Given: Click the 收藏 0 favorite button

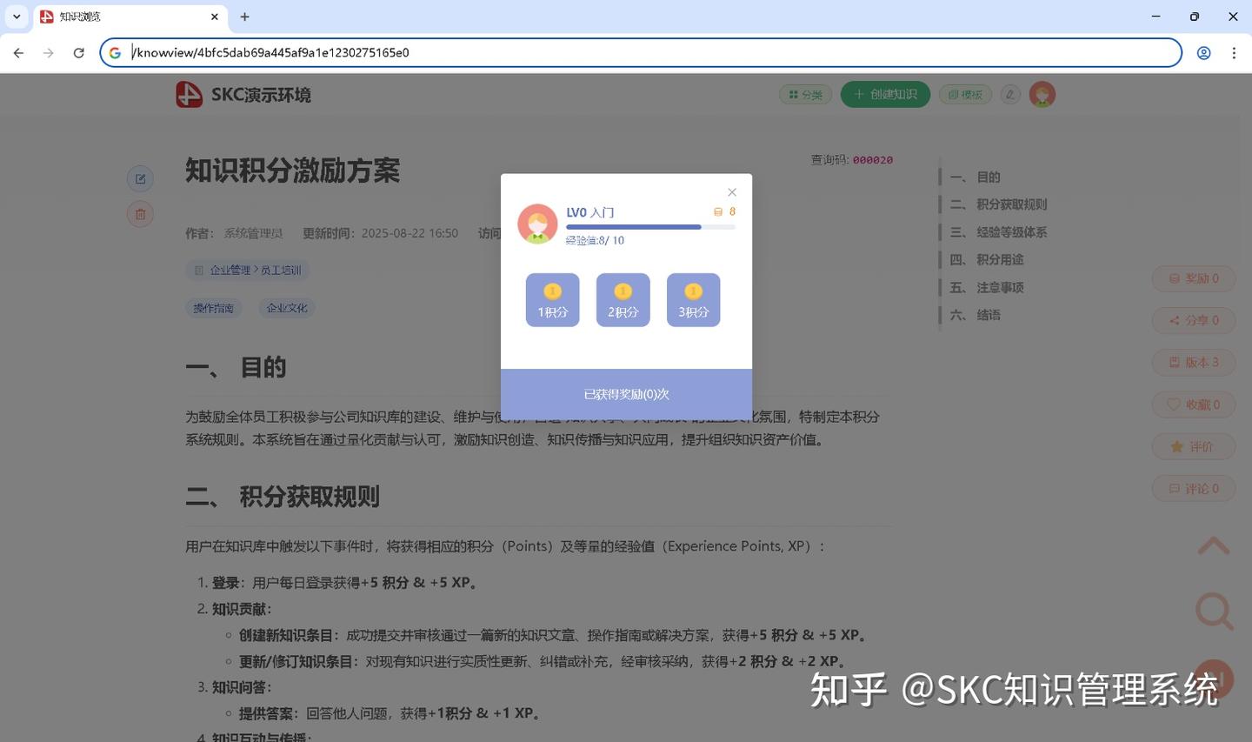Looking at the screenshot, I should point(1194,404).
